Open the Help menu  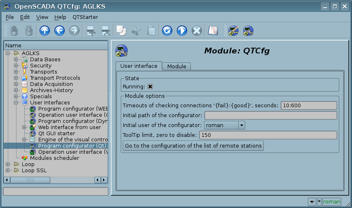point(60,17)
